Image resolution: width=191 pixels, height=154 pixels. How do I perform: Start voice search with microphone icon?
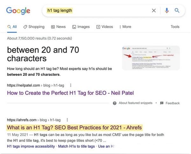tap(166, 10)
